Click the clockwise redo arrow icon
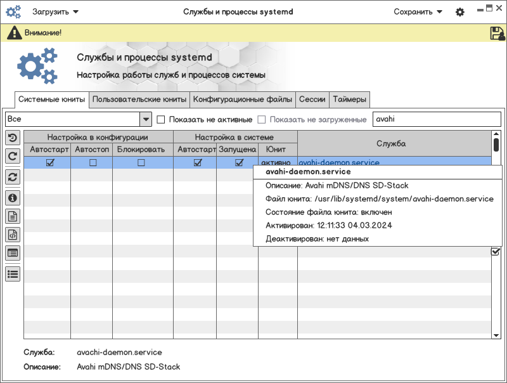This screenshot has width=507, height=383. point(13,155)
